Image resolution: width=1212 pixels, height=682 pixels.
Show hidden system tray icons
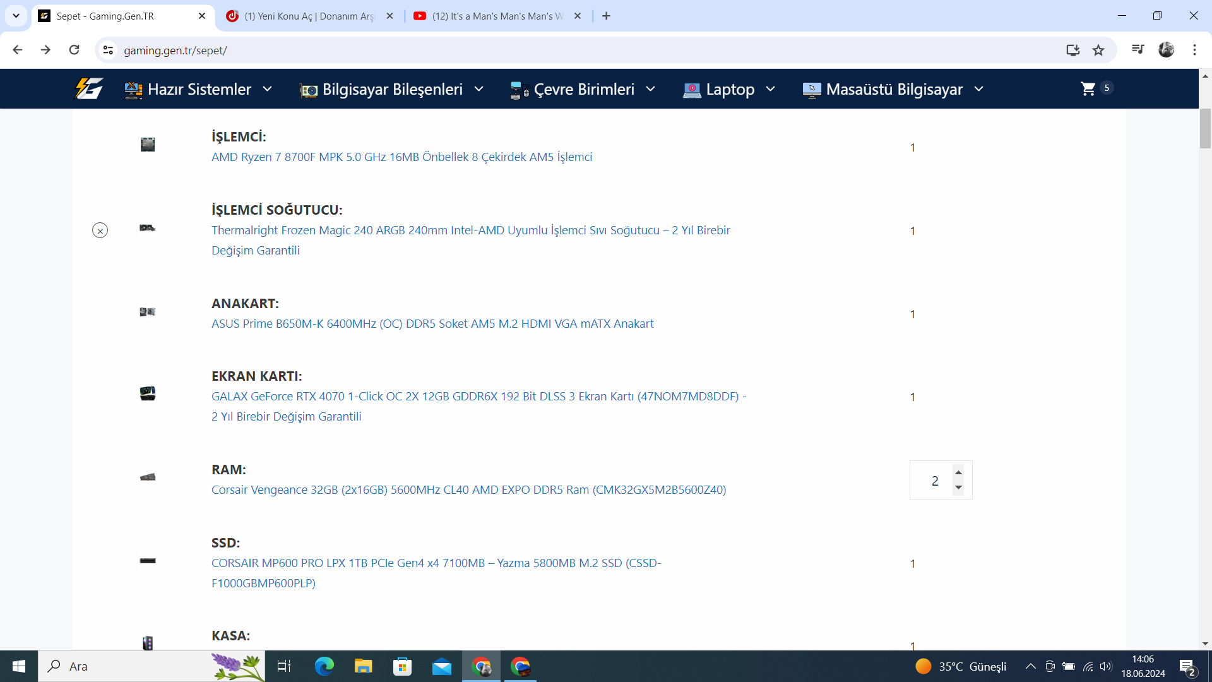coord(1030,666)
